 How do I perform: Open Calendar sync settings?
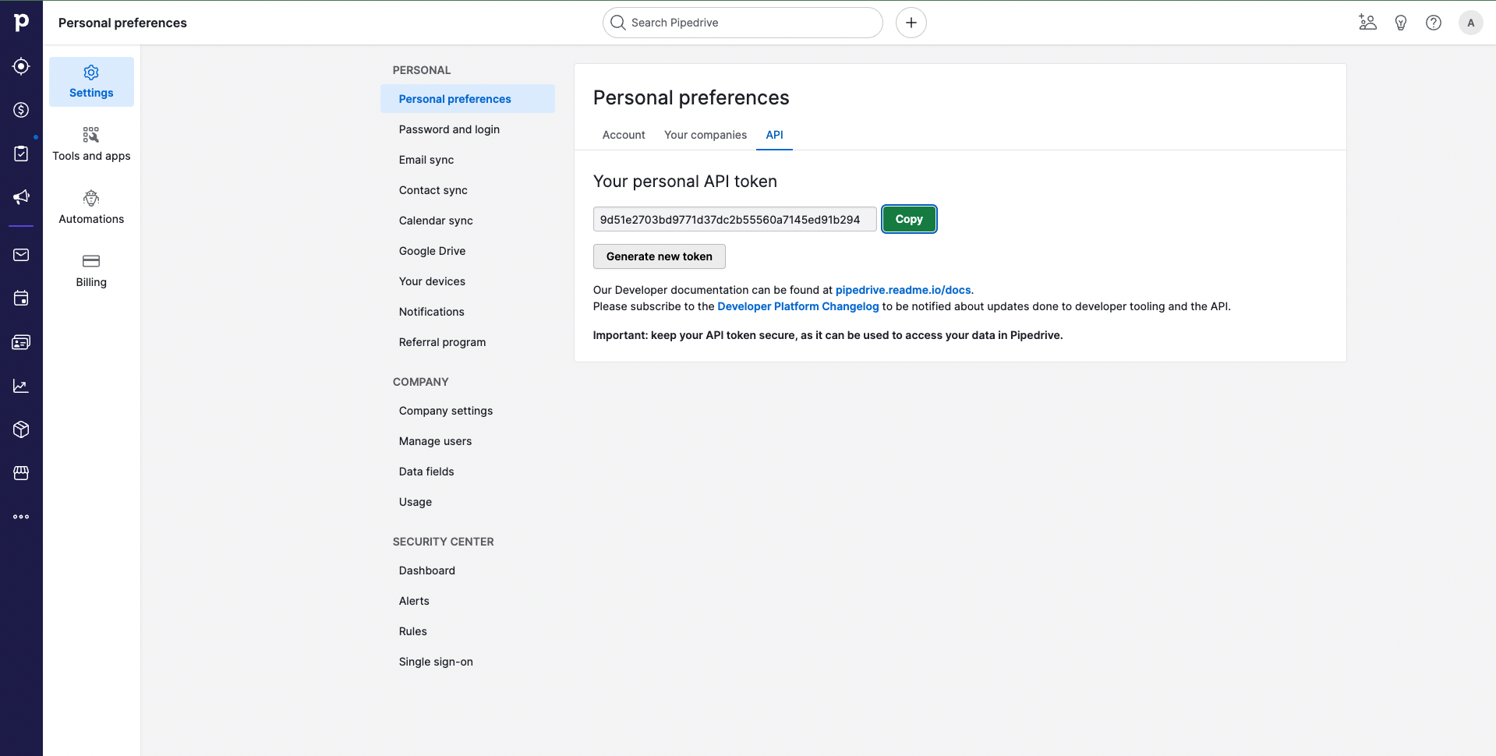coord(468,221)
